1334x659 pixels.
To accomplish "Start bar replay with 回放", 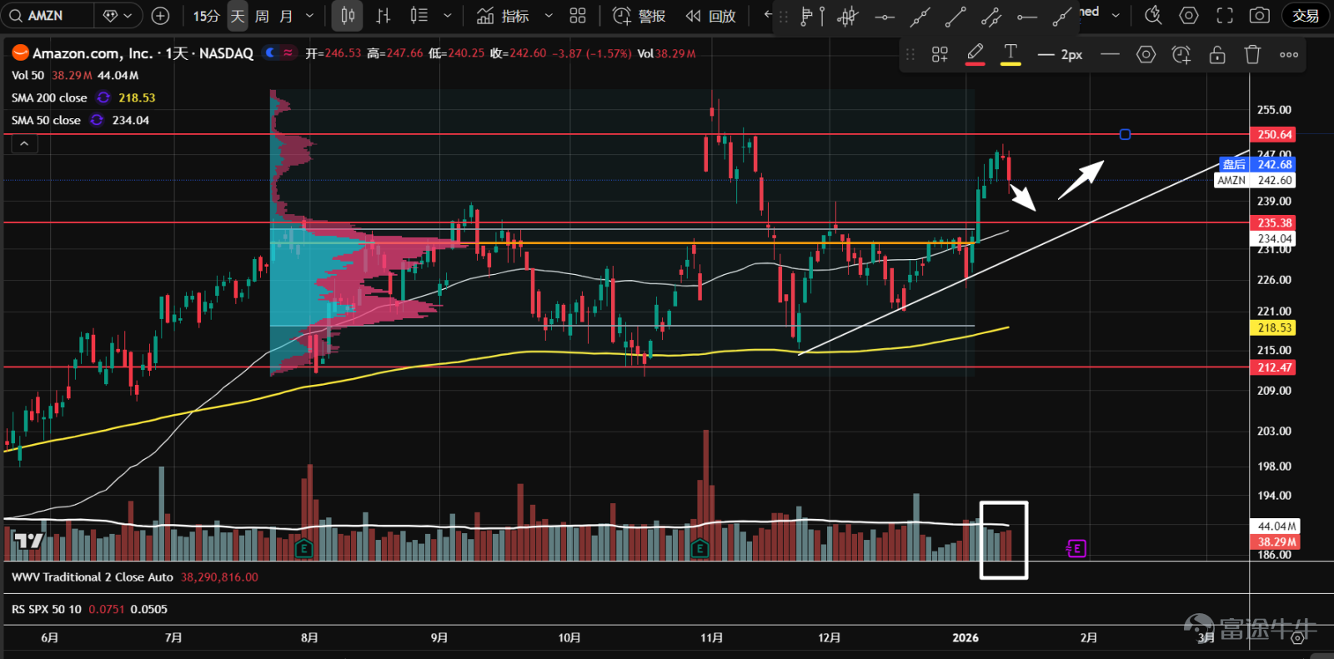I will click(x=710, y=16).
